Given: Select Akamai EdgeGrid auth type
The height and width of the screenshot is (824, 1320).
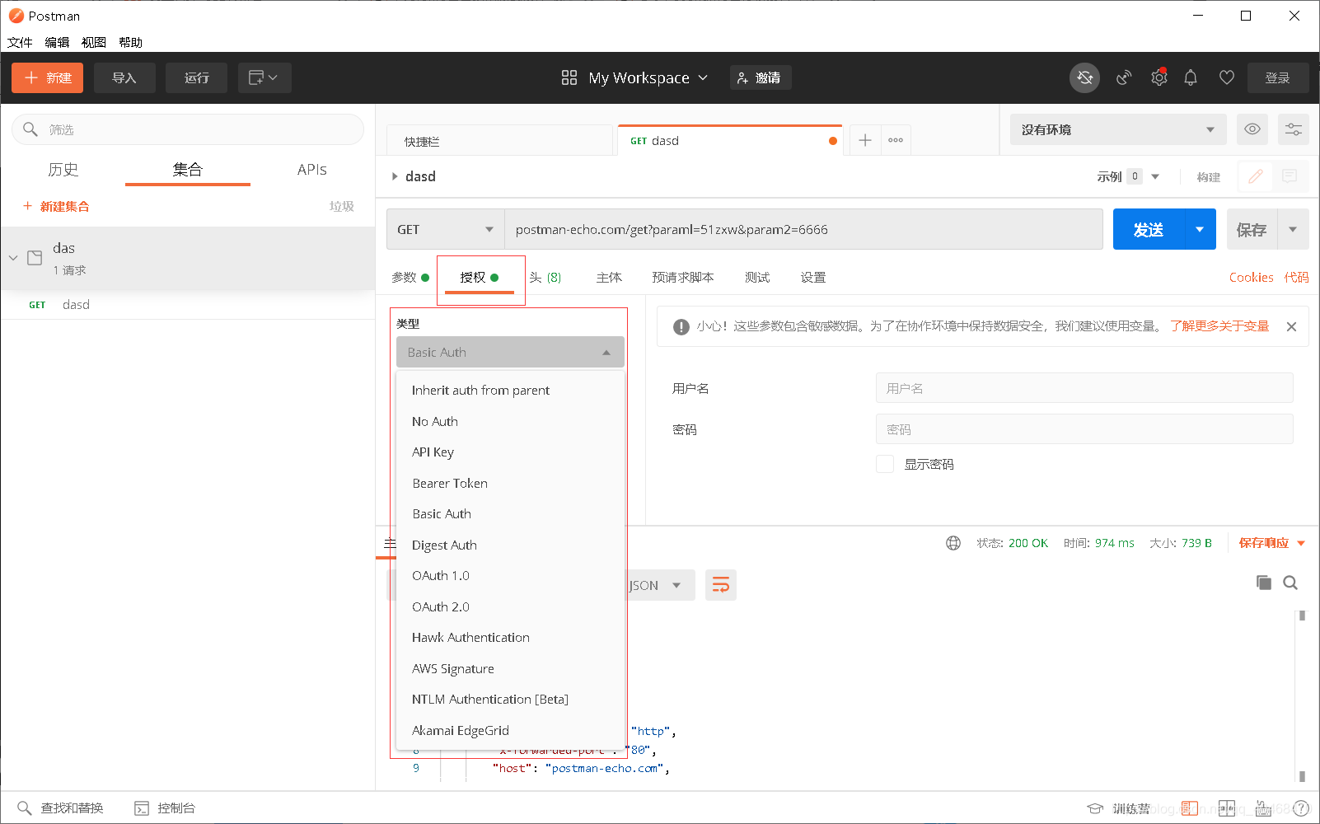Looking at the screenshot, I should 461,730.
